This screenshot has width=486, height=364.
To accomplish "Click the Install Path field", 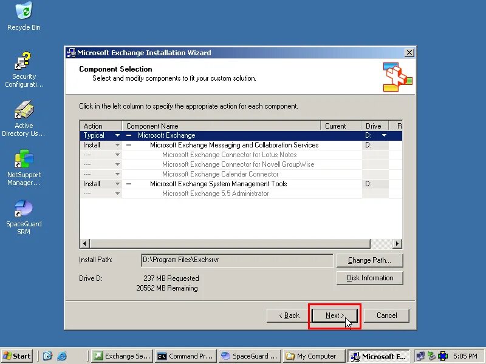I will pyautogui.click(x=237, y=260).
